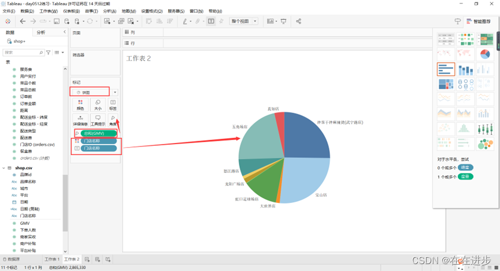Switch to the 分析 pane tab
The width and height of the screenshot is (500, 271).
click(x=41, y=32)
